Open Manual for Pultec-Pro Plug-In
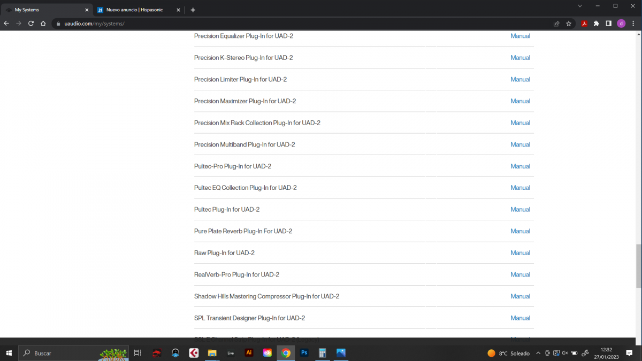Viewport: 642px width, 361px height. click(520, 166)
